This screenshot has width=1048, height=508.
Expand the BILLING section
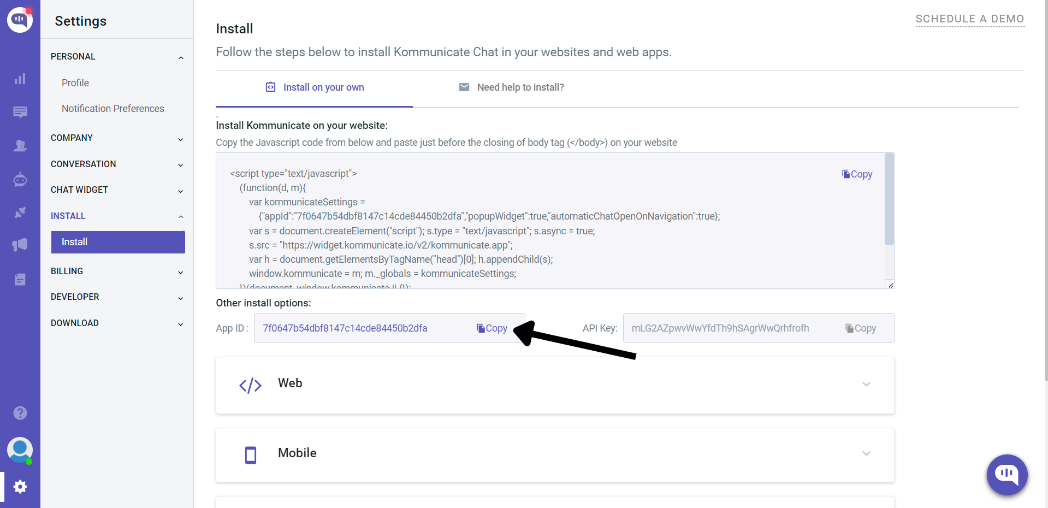click(x=117, y=271)
